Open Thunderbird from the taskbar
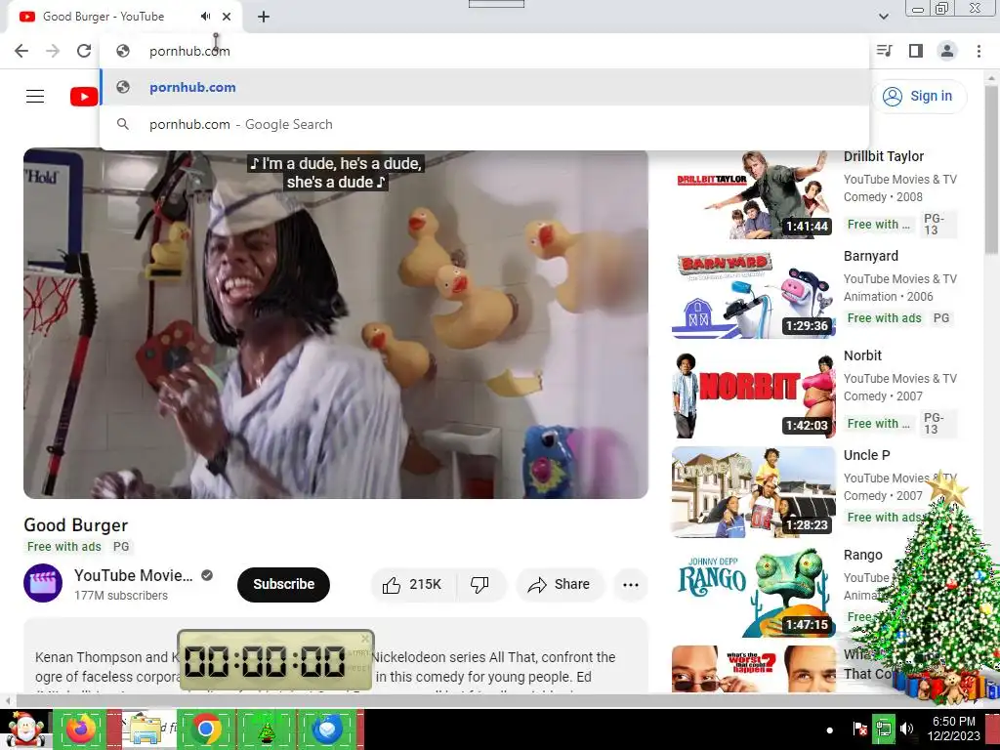 coord(327,729)
